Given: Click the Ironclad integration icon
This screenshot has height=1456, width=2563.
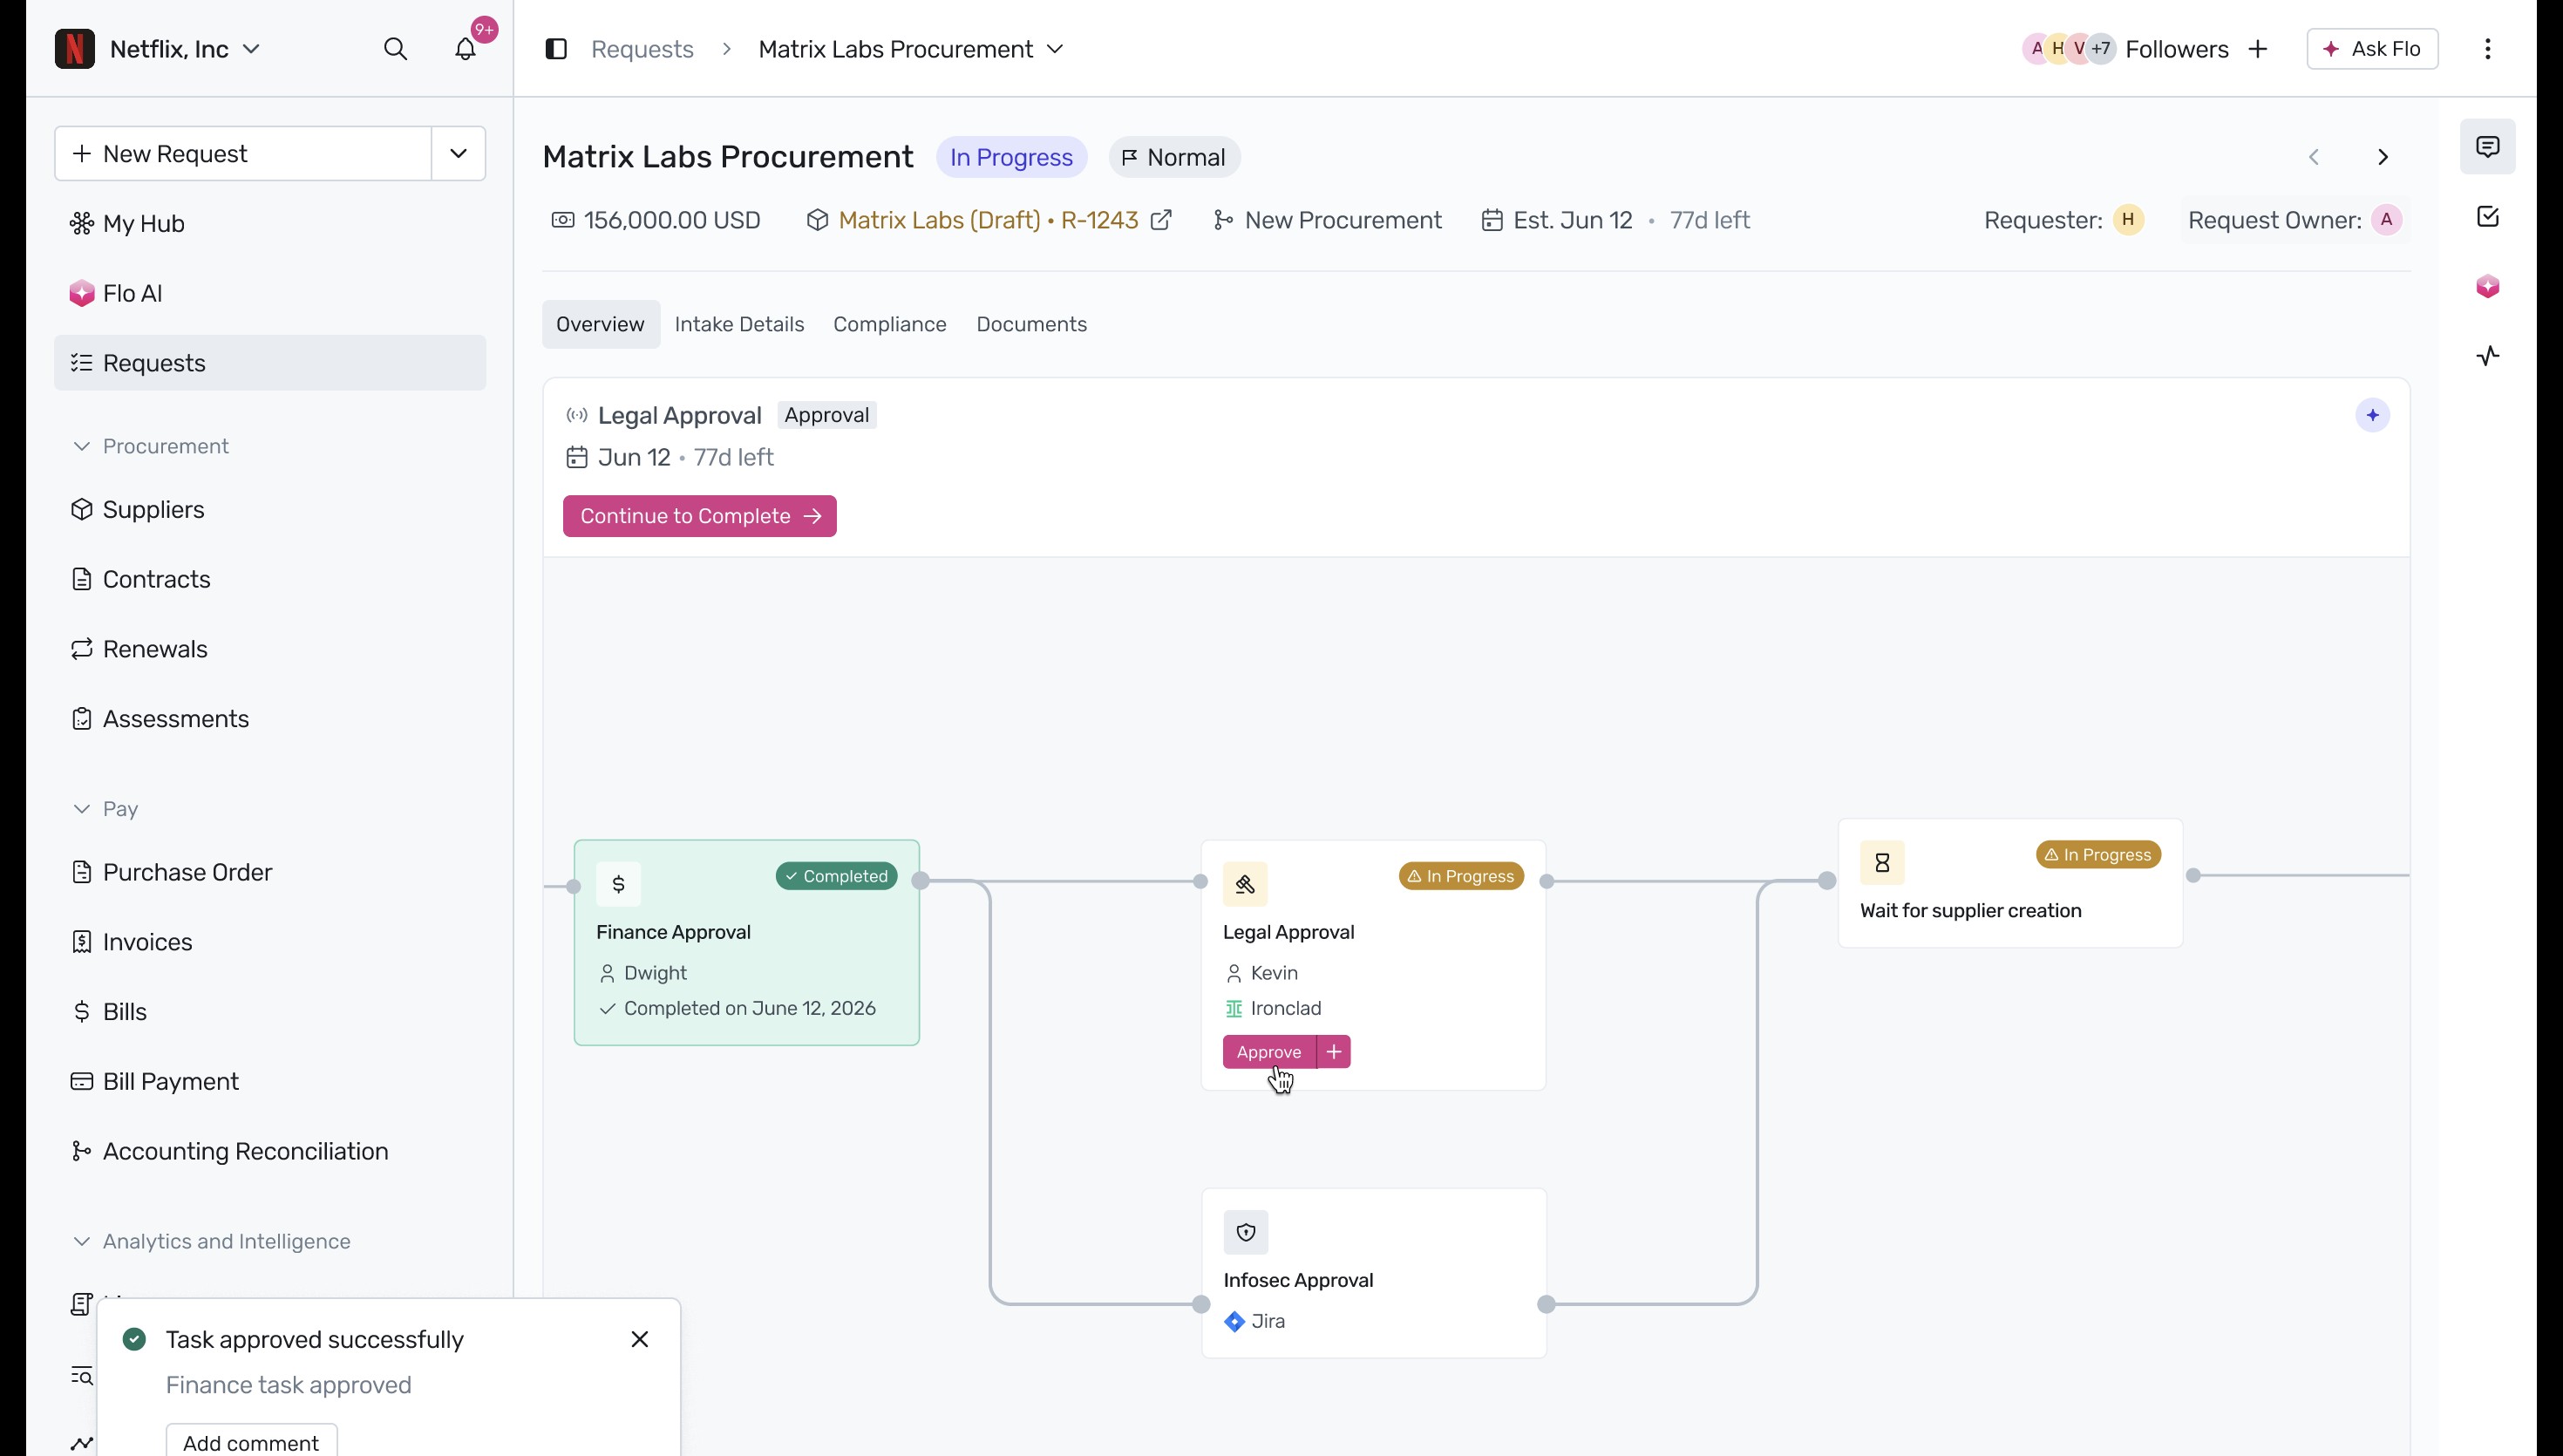Looking at the screenshot, I should click(x=1234, y=1009).
